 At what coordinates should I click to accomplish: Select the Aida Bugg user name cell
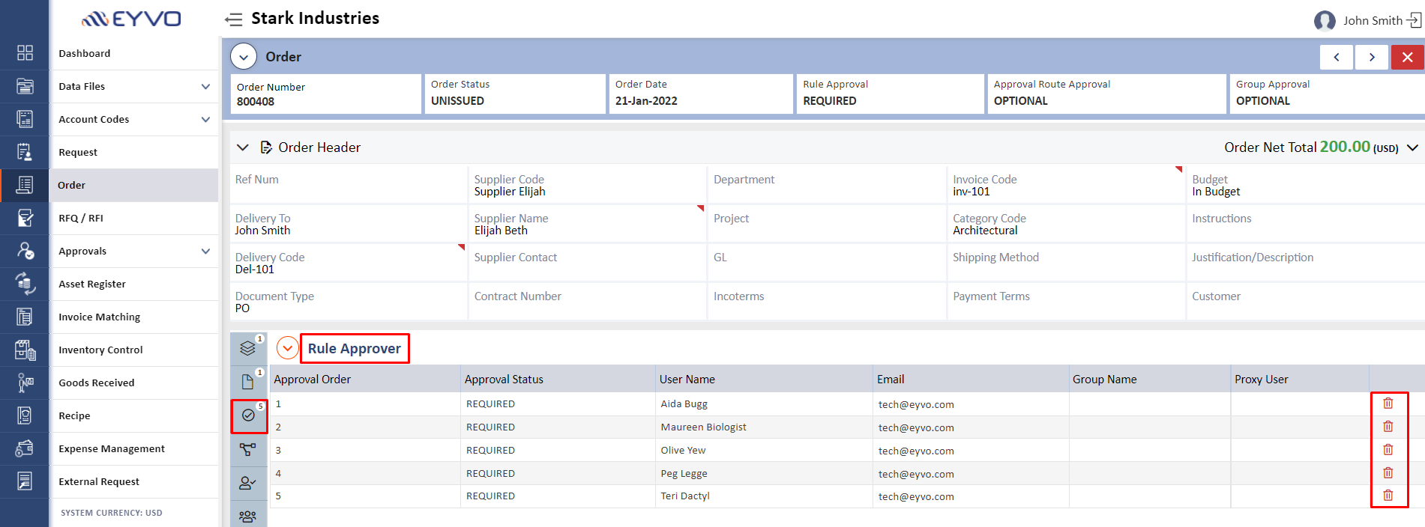pyautogui.click(x=764, y=404)
